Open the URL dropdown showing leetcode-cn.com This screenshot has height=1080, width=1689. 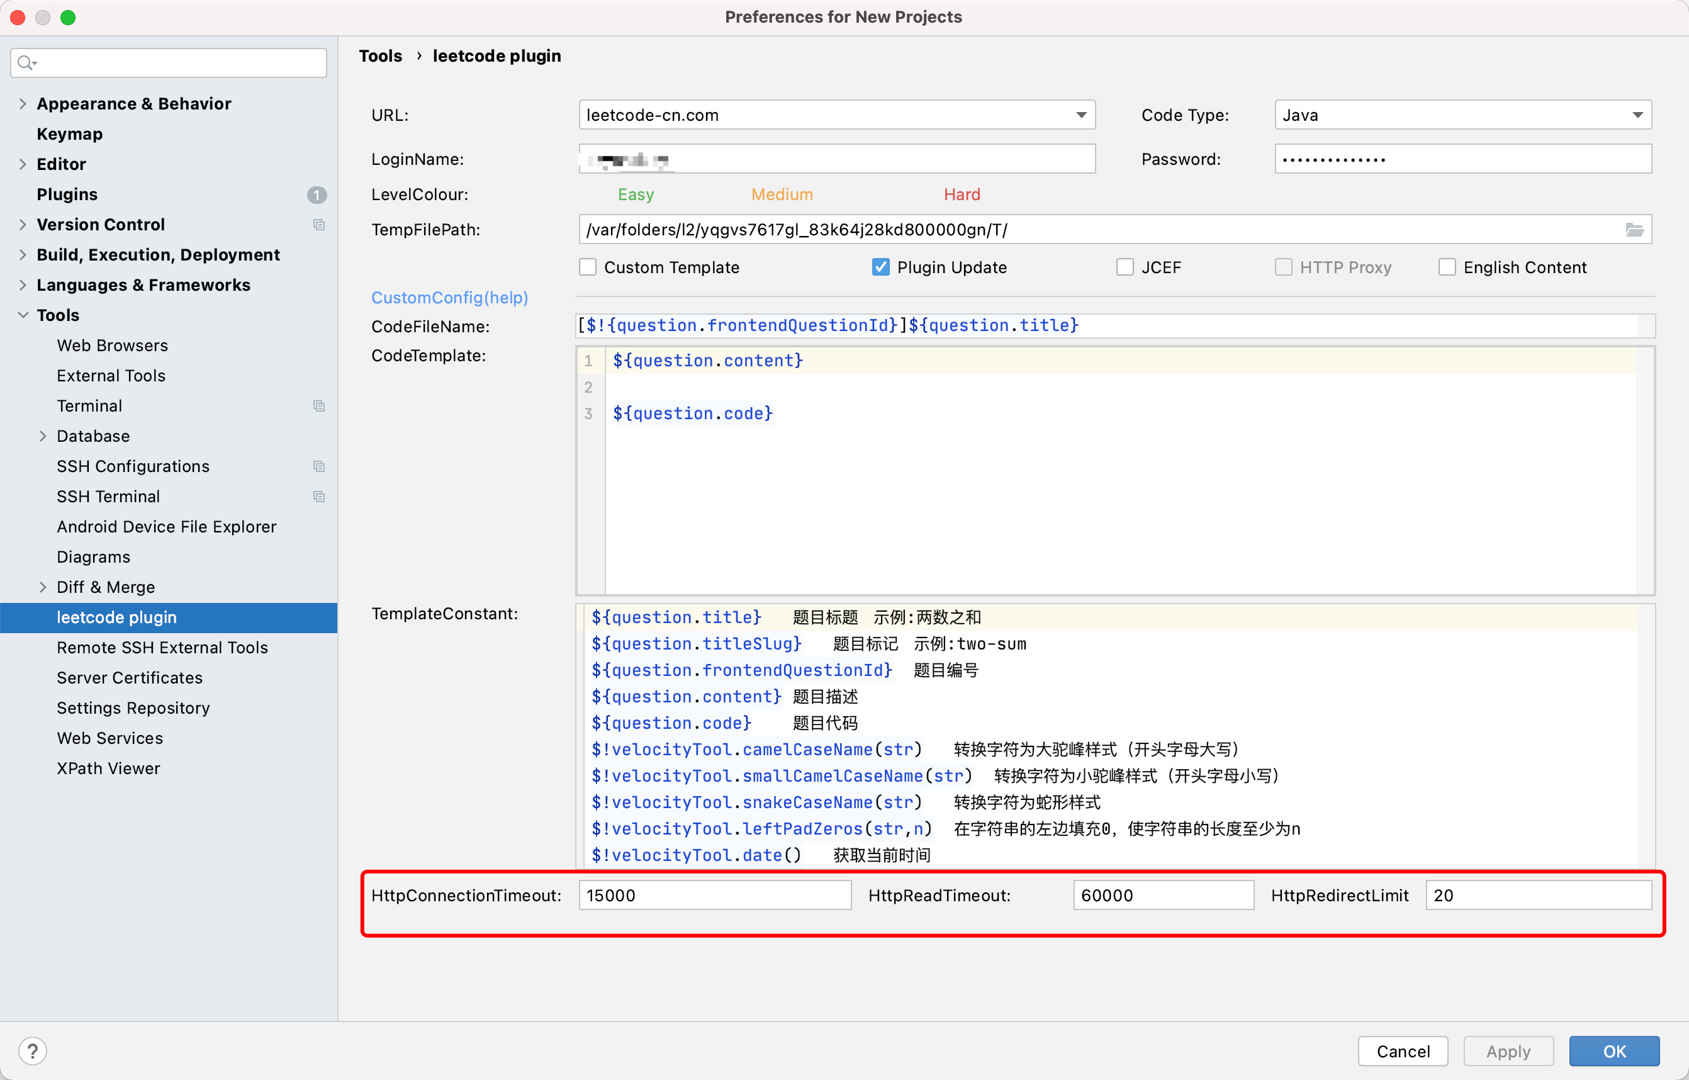tap(837, 115)
